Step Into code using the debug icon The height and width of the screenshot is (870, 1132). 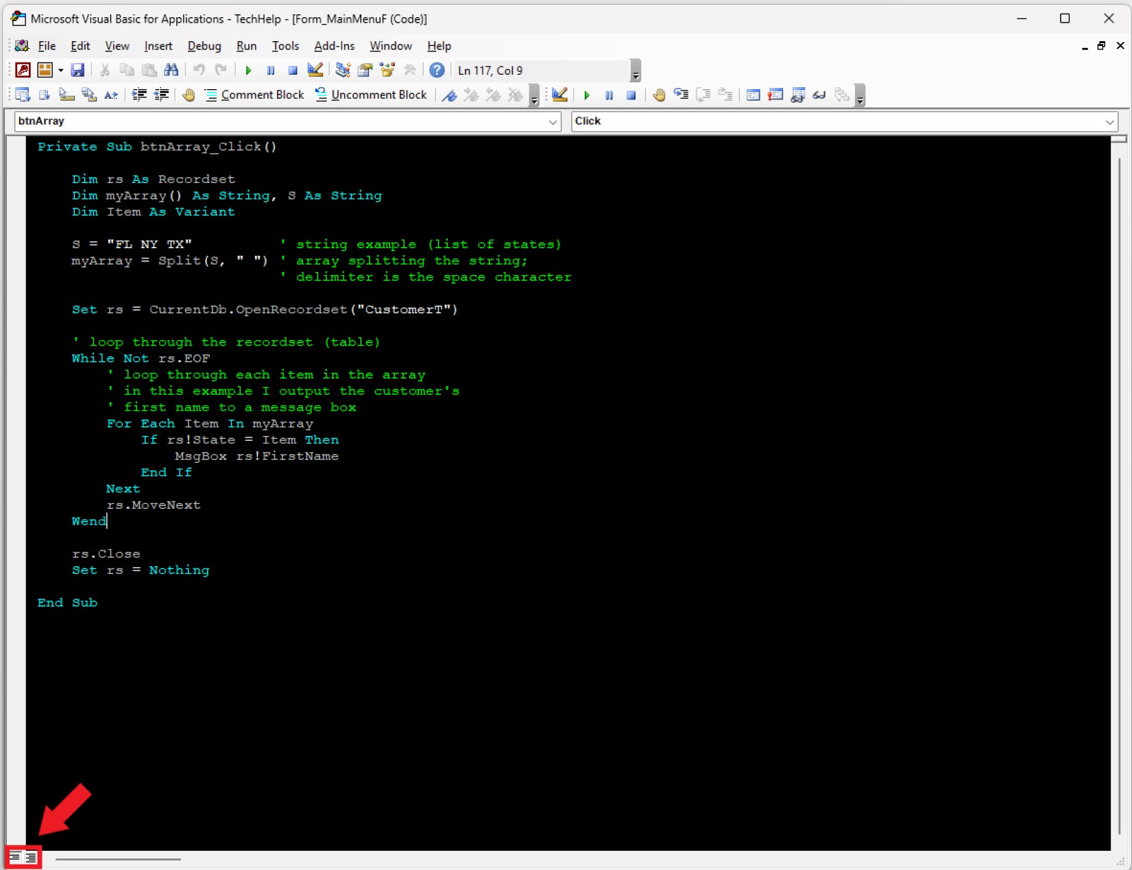[681, 95]
